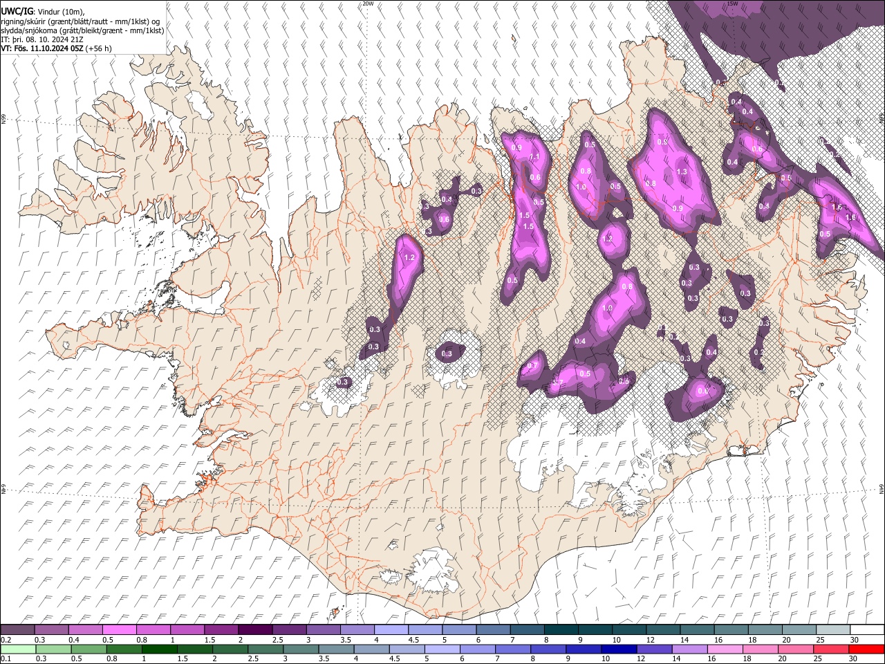Image resolution: width=885 pixels, height=664 pixels.
Task: Click the '20W' longitude label at top
Action: [x=368, y=3]
